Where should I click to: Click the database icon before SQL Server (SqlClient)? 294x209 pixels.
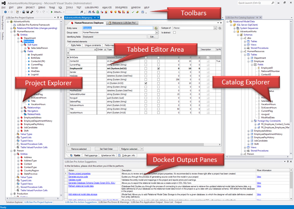[234, 25]
